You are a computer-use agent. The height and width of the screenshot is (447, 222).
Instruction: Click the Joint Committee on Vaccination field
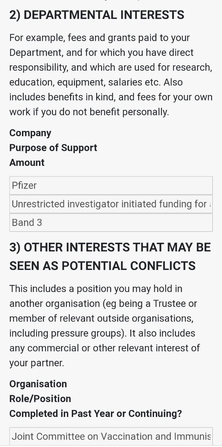[111, 436]
